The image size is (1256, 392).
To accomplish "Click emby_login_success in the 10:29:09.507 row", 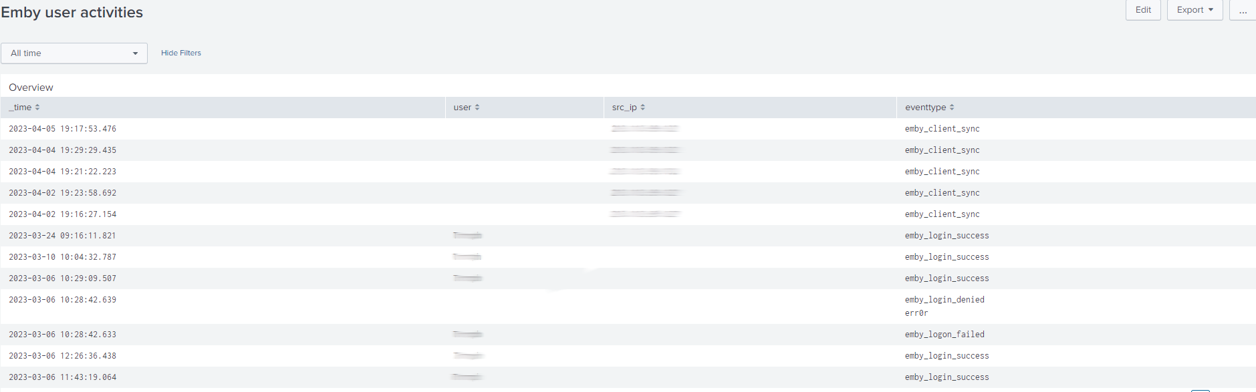I will [947, 278].
